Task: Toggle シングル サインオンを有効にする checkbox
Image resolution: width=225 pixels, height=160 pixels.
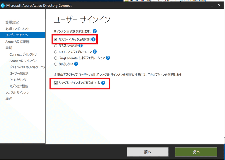Action: point(56,83)
